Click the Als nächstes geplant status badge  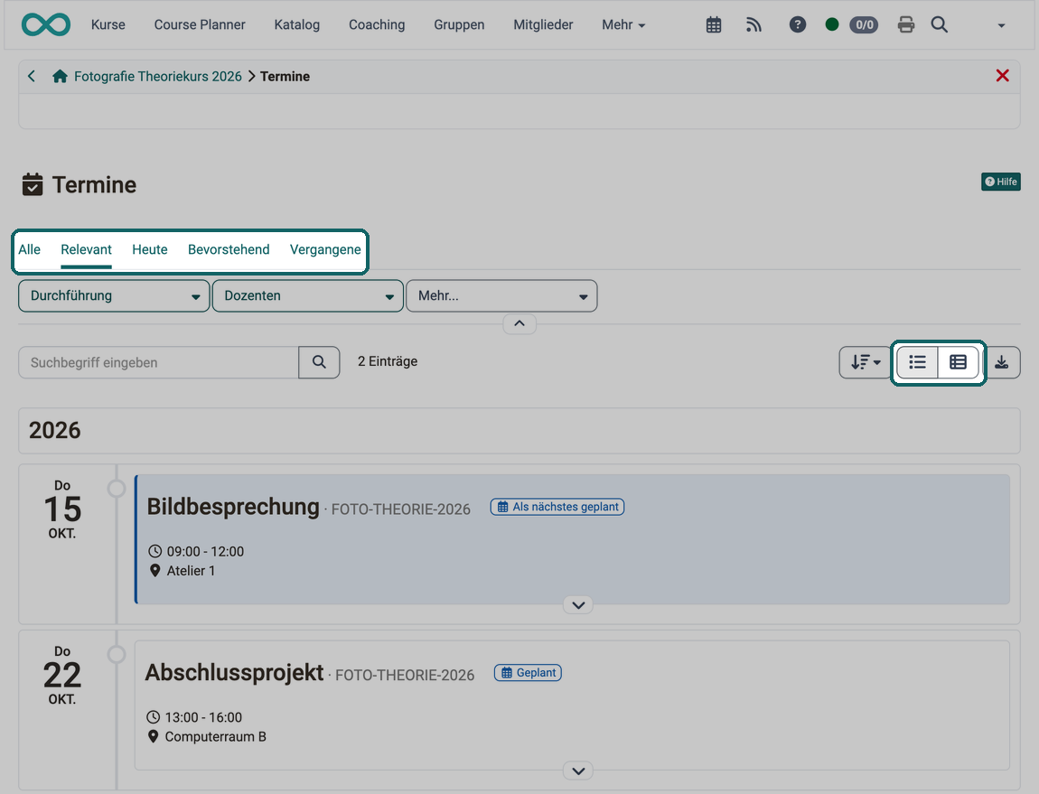point(557,507)
